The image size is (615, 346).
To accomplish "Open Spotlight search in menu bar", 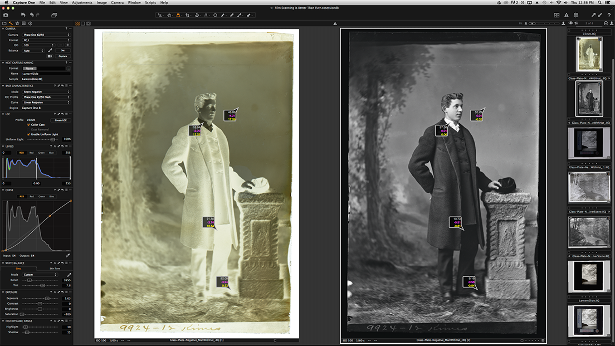I will [600, 2].
